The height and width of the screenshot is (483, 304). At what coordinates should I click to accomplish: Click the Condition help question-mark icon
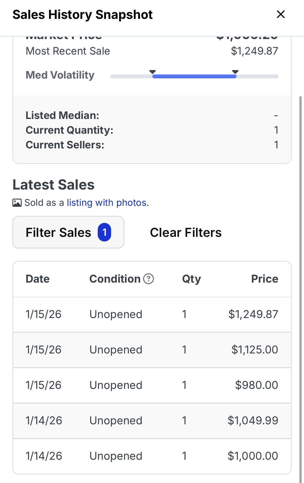click(x=149, y=279)
